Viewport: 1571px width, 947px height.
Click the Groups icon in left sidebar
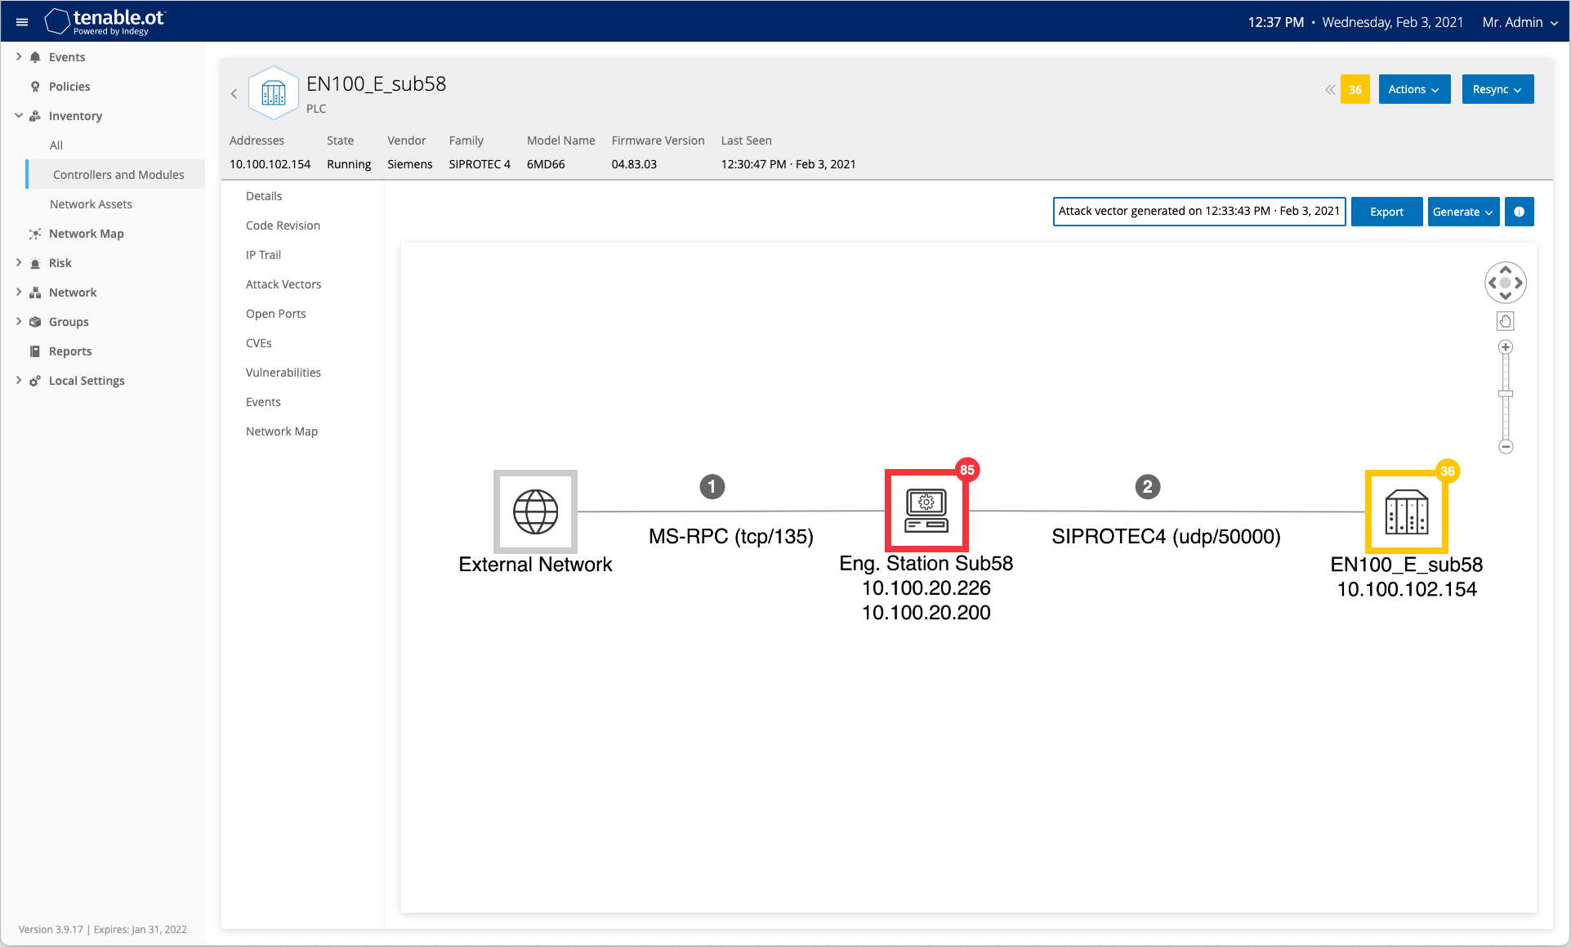[35, 321]
